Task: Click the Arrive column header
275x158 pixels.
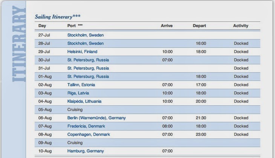Action: pos(167,26)
